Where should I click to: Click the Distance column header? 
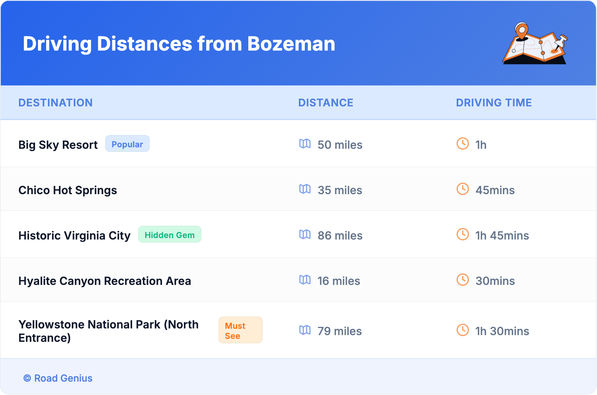[326, 103]
